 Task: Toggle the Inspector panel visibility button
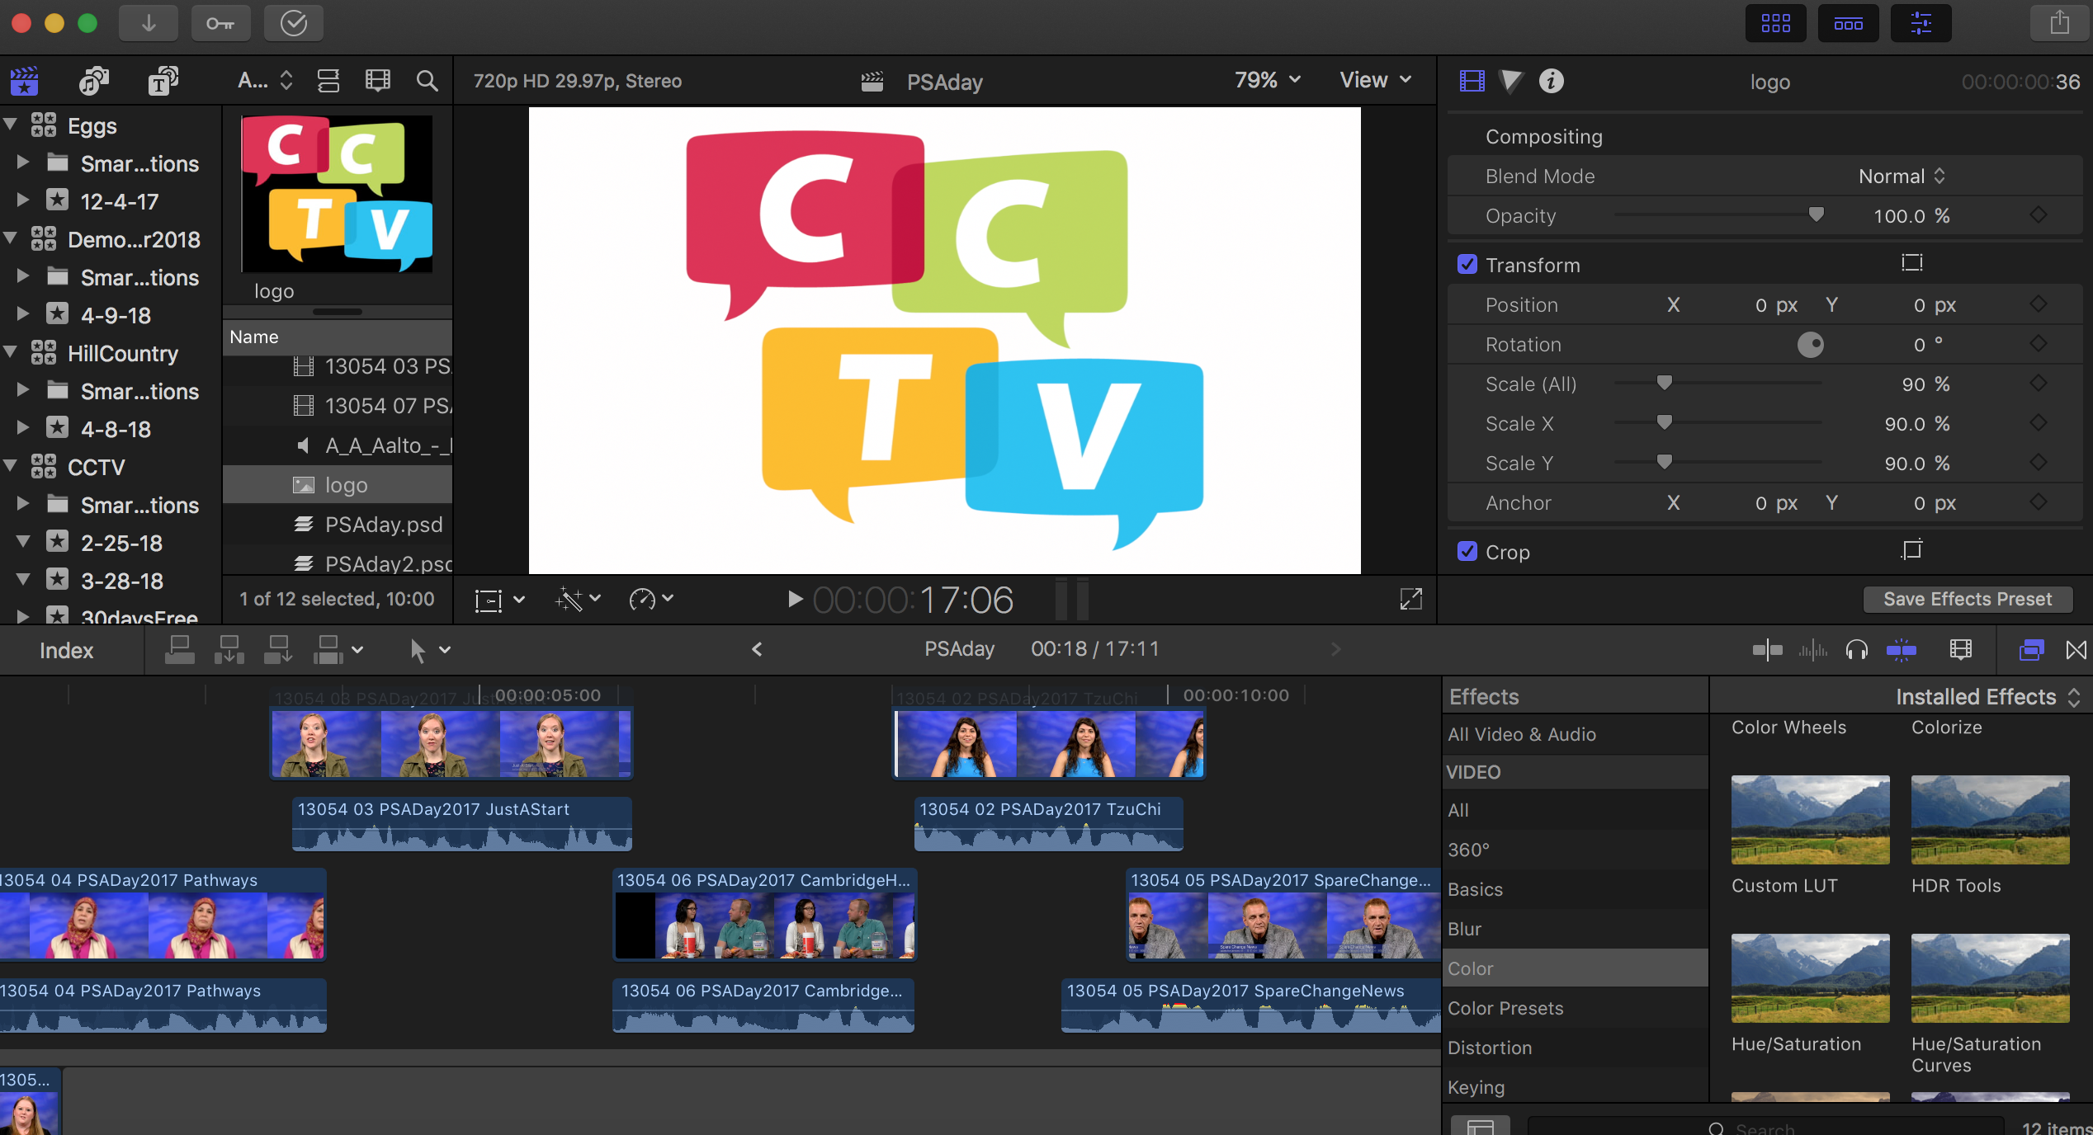pos(1921,23)
